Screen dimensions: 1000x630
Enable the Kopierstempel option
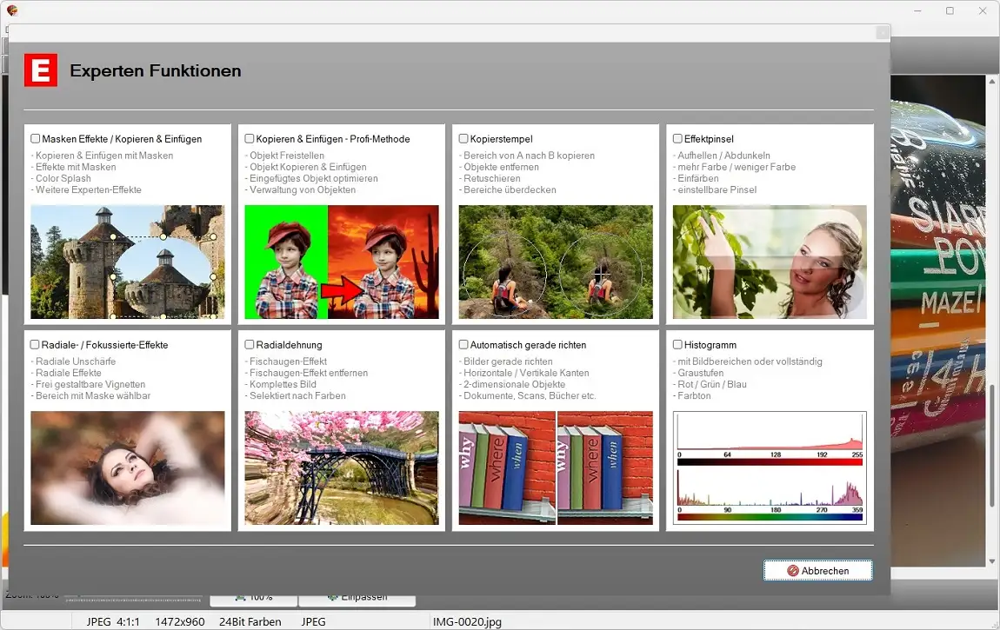(463, 138)
